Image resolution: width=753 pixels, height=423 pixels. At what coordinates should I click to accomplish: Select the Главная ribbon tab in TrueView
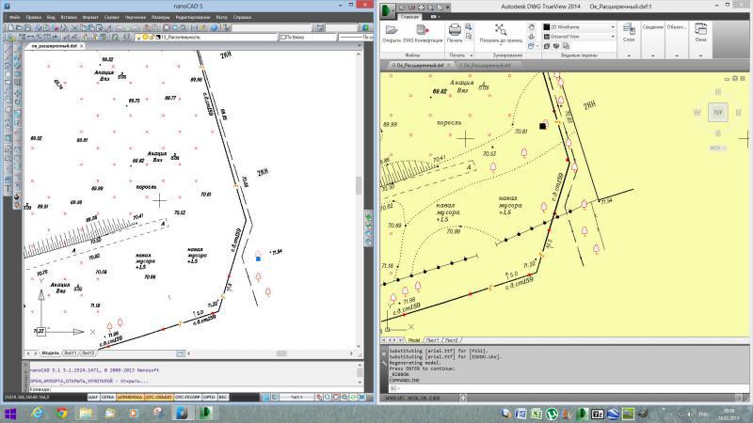tap(409, 17)
